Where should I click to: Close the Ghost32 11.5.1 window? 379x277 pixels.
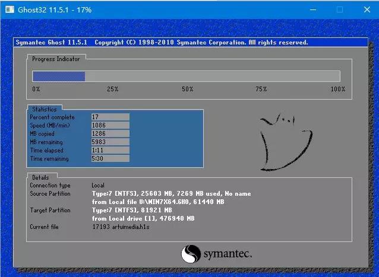(367, 10)
